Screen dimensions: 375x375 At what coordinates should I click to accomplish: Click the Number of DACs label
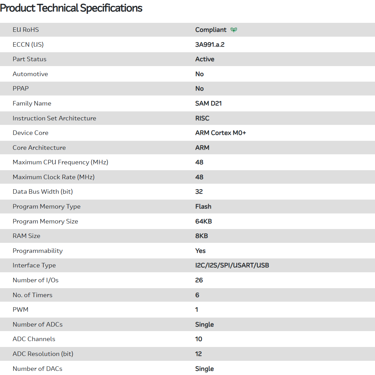pos(37,369)
